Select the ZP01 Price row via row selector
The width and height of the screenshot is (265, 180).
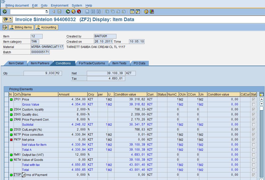click(x=7, y=99)
